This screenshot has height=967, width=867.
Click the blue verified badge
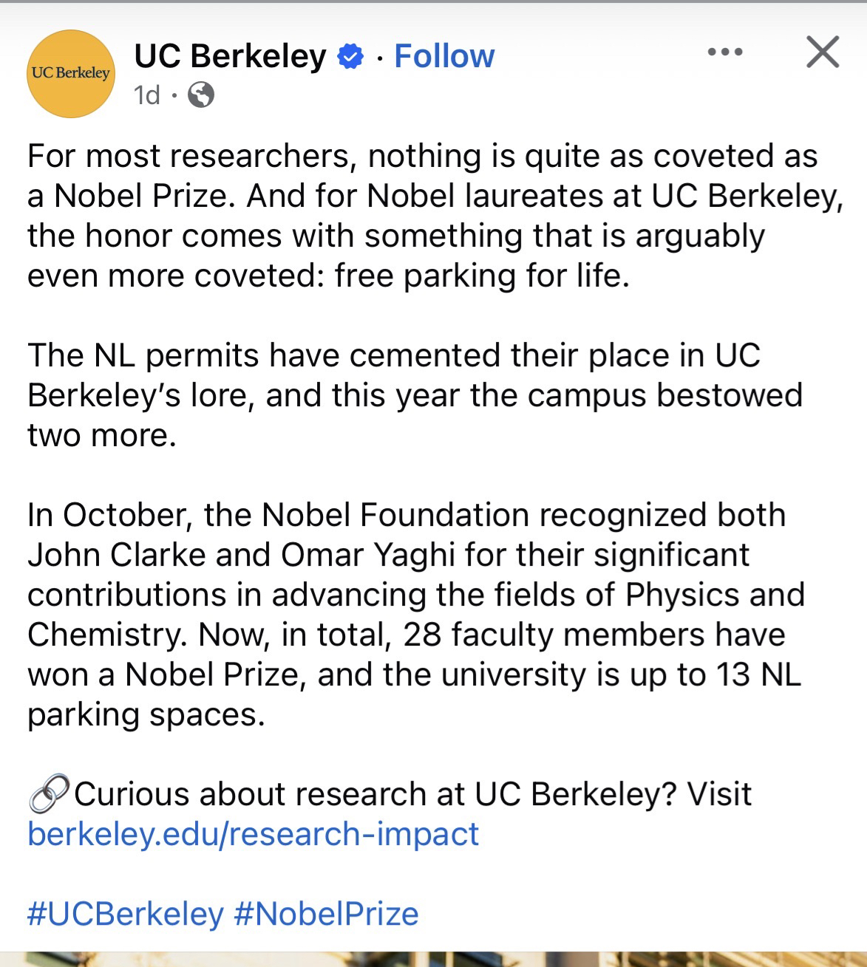350,57
